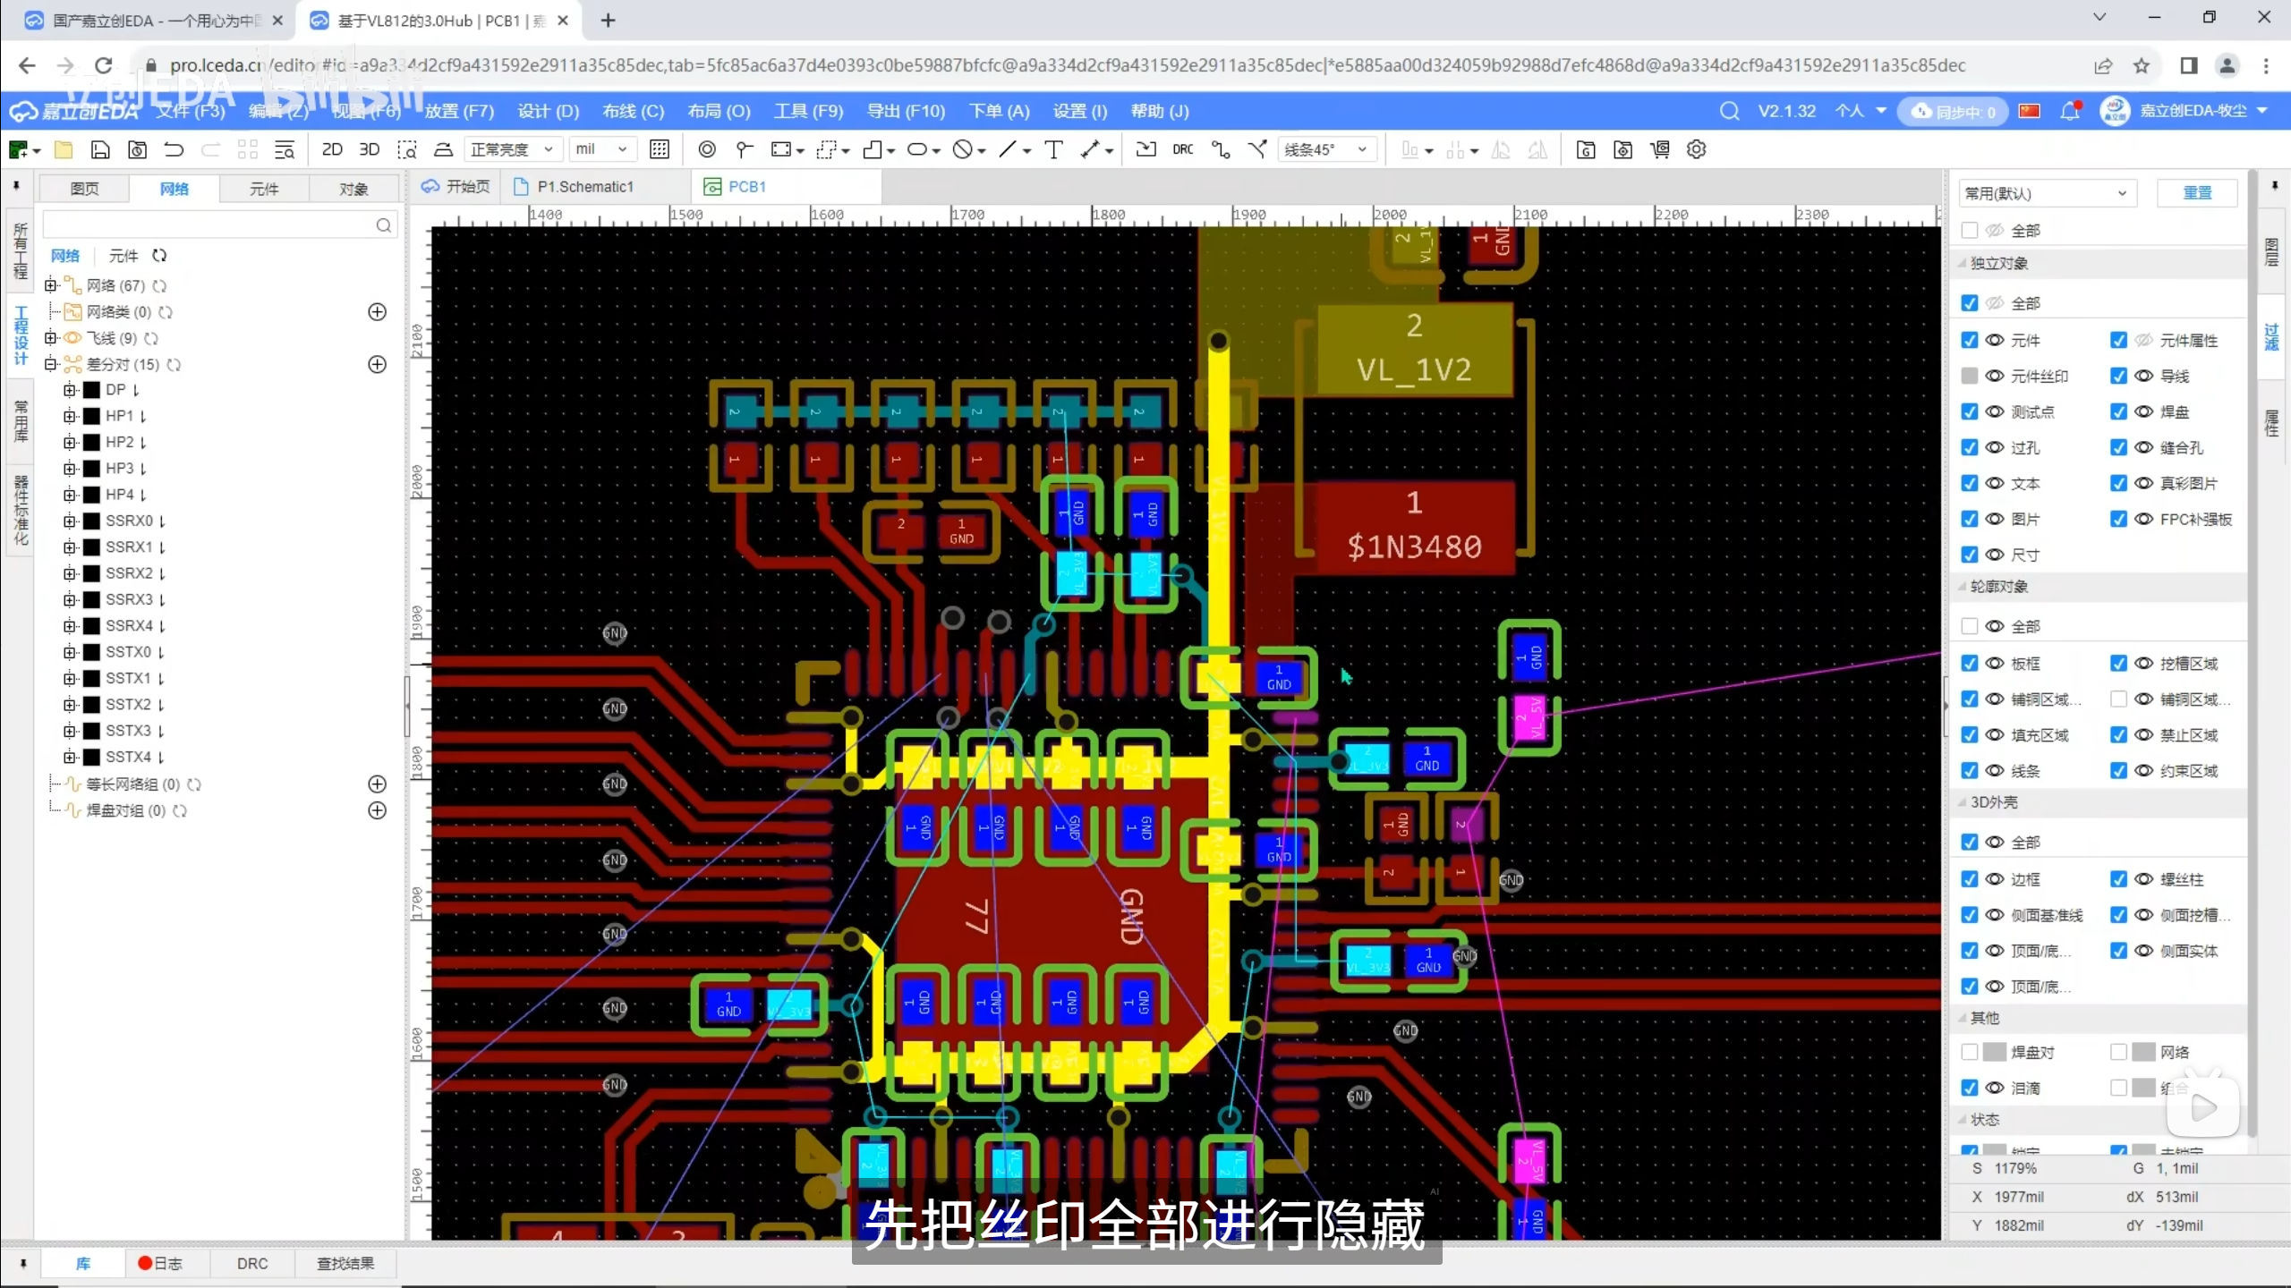Image resolution: width=2291 pixels, height=1288 pixels.
Task: Select the Text tool icon
Action: [1053, 149]
